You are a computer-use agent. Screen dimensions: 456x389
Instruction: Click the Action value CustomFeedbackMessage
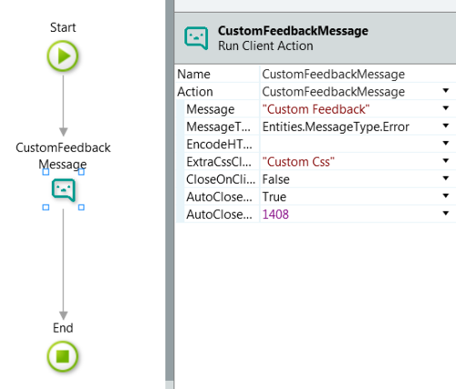tap(333, 92)
